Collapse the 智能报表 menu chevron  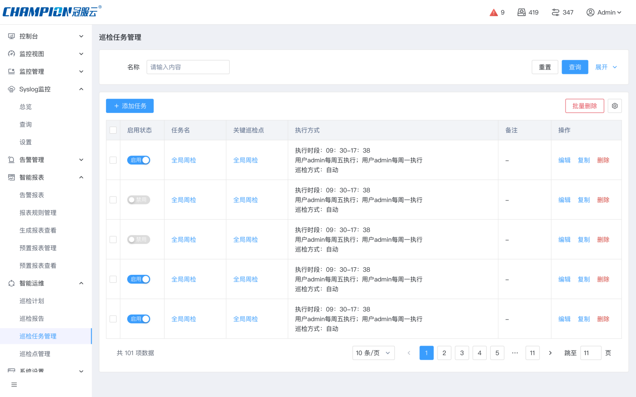coord(81,177)
